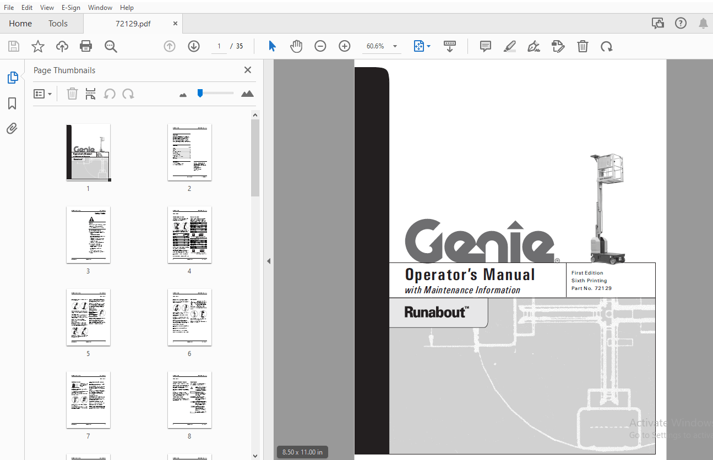Click the Save file icon
The image size is (713, 460).
[x=14, y=46]
